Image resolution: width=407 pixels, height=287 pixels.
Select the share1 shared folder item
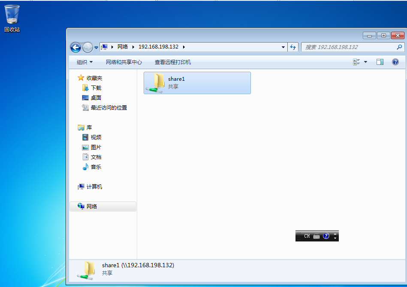[197, 83]
